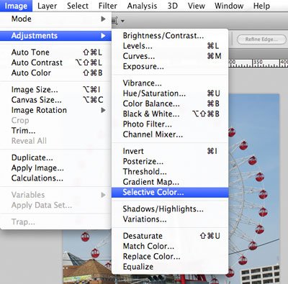This screenshot has height=284, width=288.
Task: Choose Auto Tone
Action: point(55,52)
